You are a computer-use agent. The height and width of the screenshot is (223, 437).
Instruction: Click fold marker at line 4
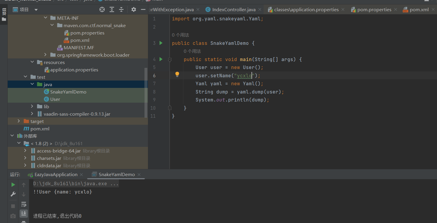170,60
